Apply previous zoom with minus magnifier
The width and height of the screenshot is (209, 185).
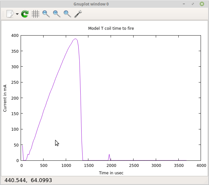tap(46, 14)
